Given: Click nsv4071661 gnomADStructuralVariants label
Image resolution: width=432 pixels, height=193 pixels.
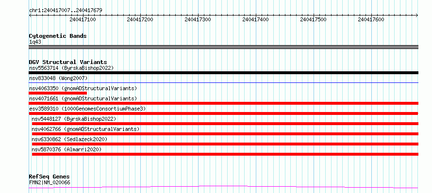Looking at the screenshot, I should click(x=83, y=98).
